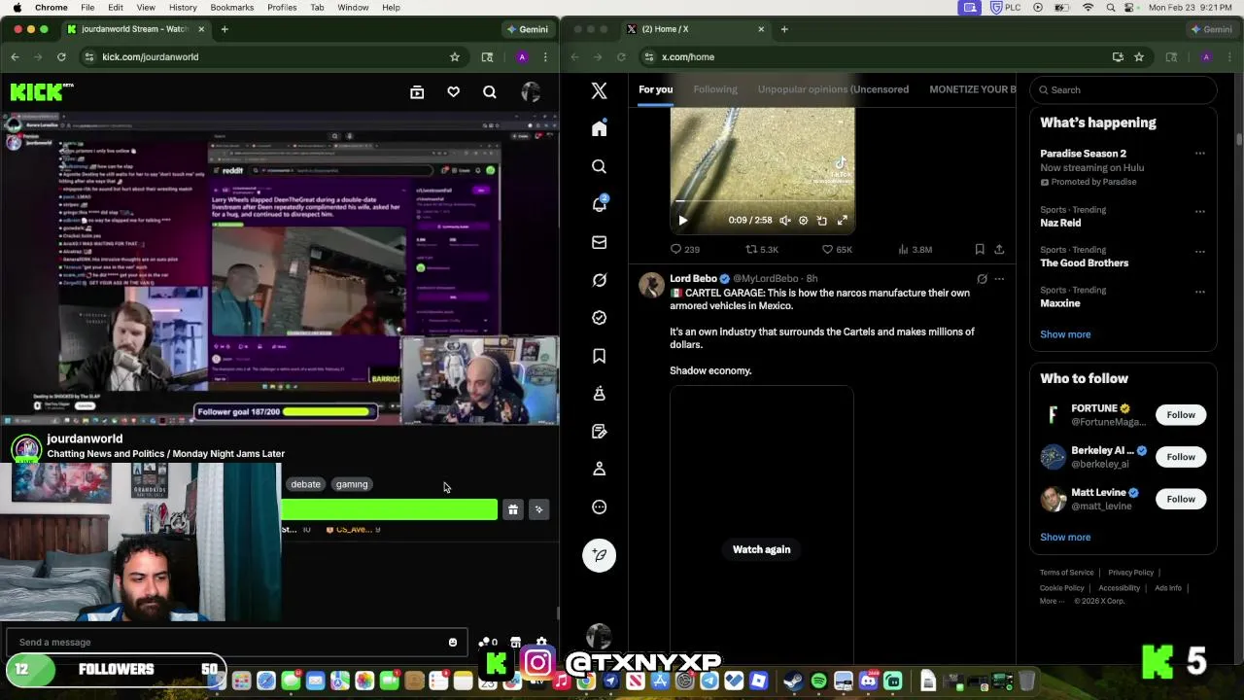
Task: Open Unpopular opinions (Uncensored) tab
Action: [833, 89]
